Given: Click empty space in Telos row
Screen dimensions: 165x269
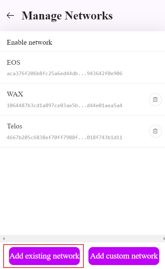Looking at the screenshot, I should 136,131.
